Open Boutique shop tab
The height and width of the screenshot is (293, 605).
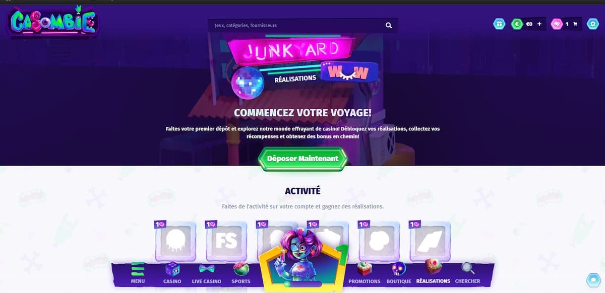[399, 273]
